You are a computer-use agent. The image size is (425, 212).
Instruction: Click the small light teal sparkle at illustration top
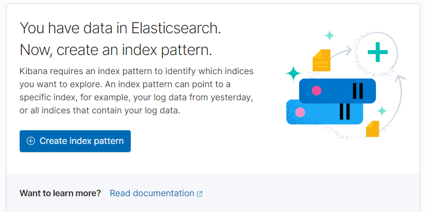pos(330,35)
